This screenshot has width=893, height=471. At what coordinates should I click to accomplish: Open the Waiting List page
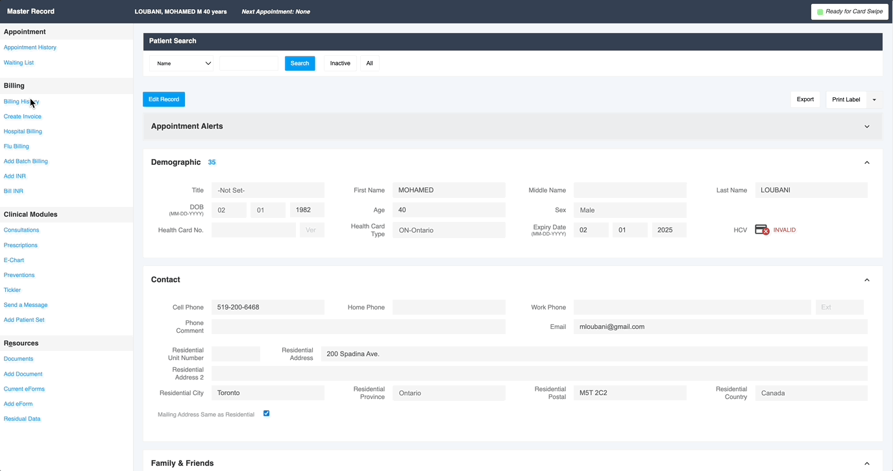pyautogui.click(x=18, y=62)
